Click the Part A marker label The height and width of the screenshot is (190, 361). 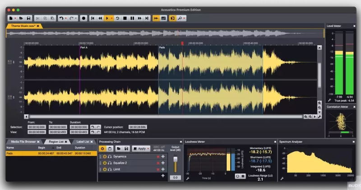point(84,48)
